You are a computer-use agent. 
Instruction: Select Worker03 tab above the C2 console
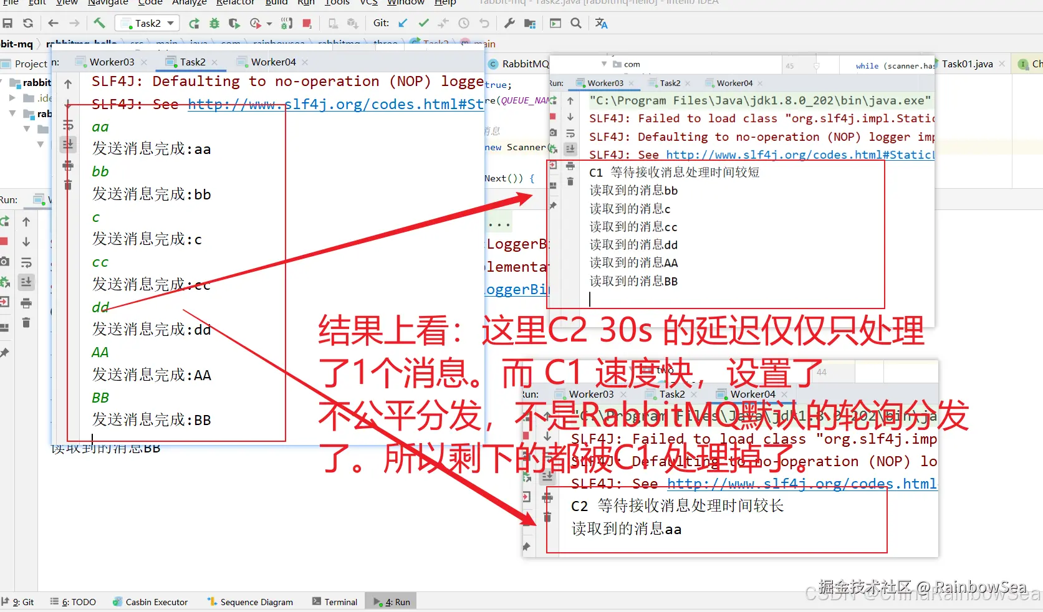point(591,394)
